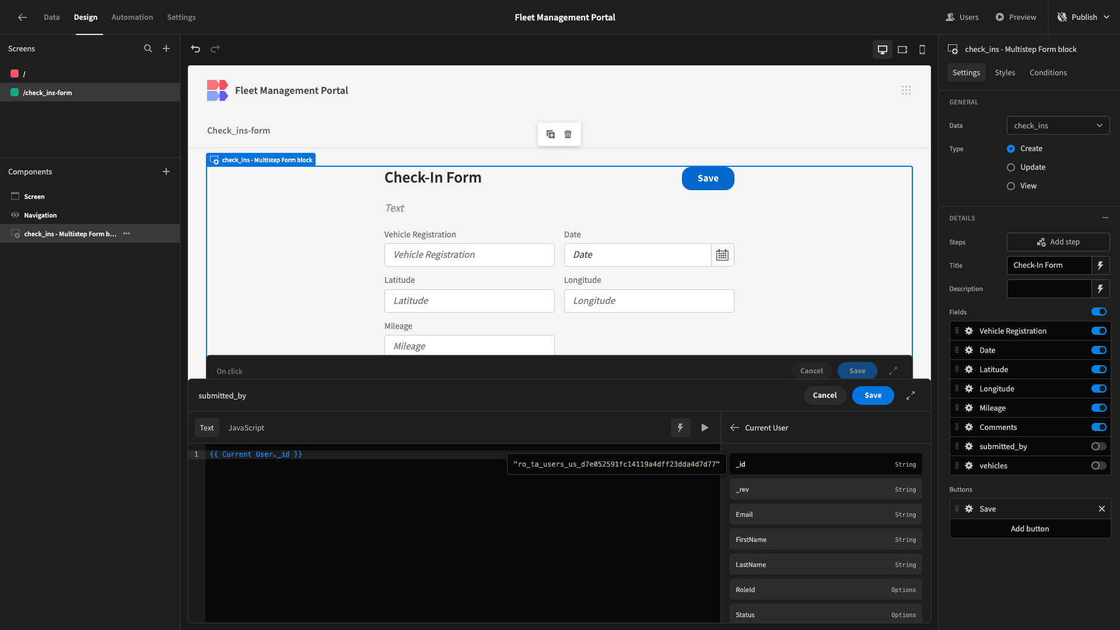This screenshot has width=1120, height=630.
Task: Select the Create type radio button
Action: click(x=1011, y=149)
